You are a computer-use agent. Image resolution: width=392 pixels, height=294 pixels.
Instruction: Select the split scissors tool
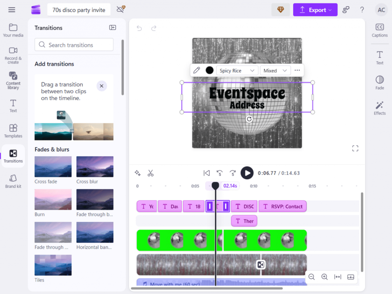[x=150, y=173]
